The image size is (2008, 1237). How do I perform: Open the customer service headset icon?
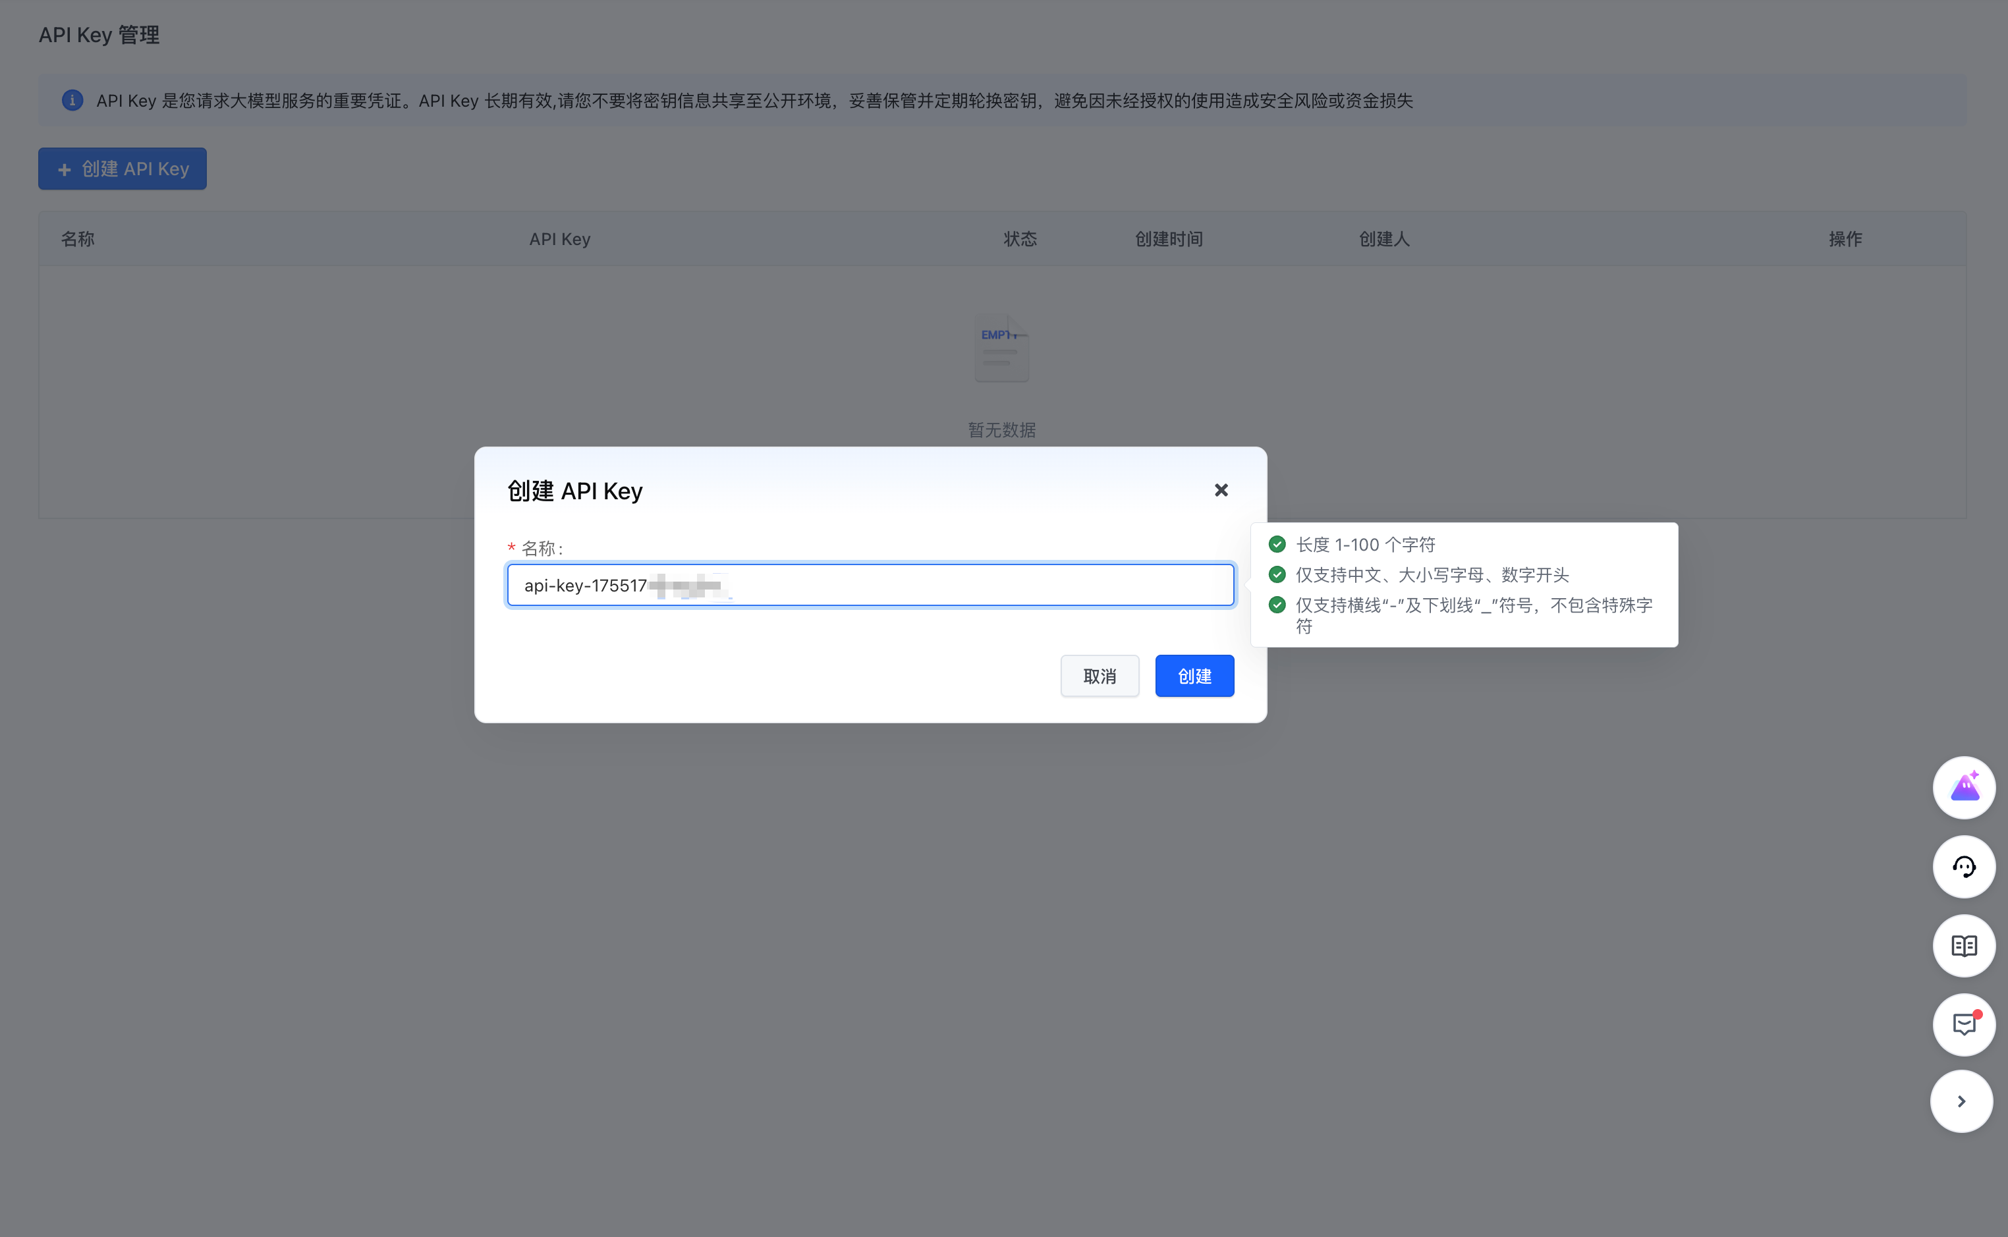(1964, 866)
